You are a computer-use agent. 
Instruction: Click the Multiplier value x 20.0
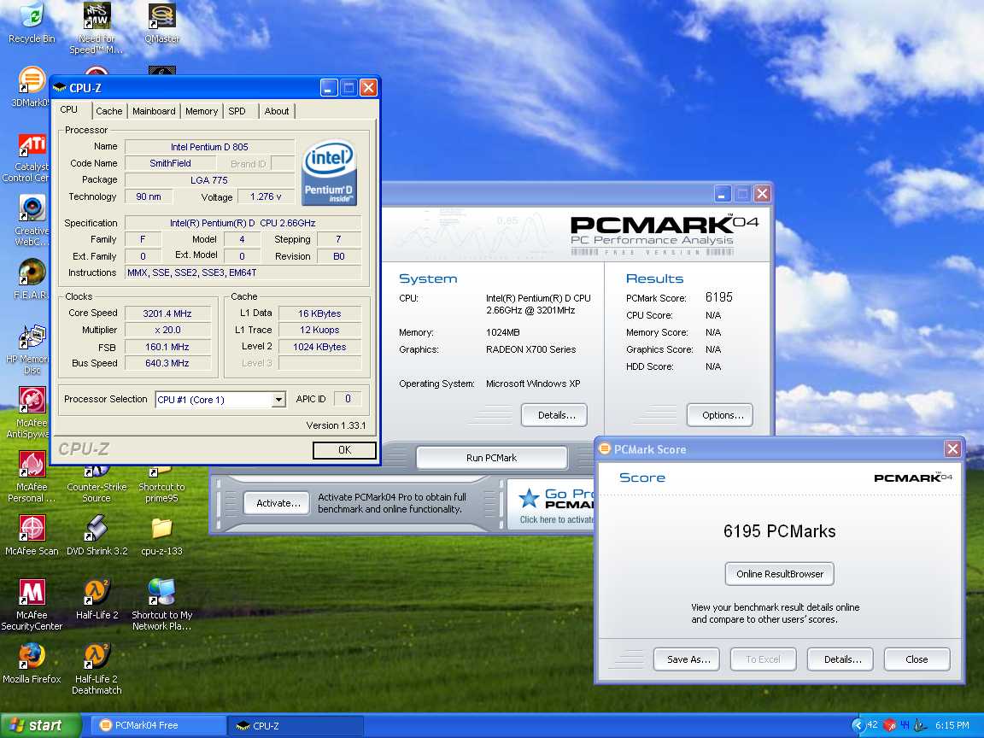(x=167, y=330)
